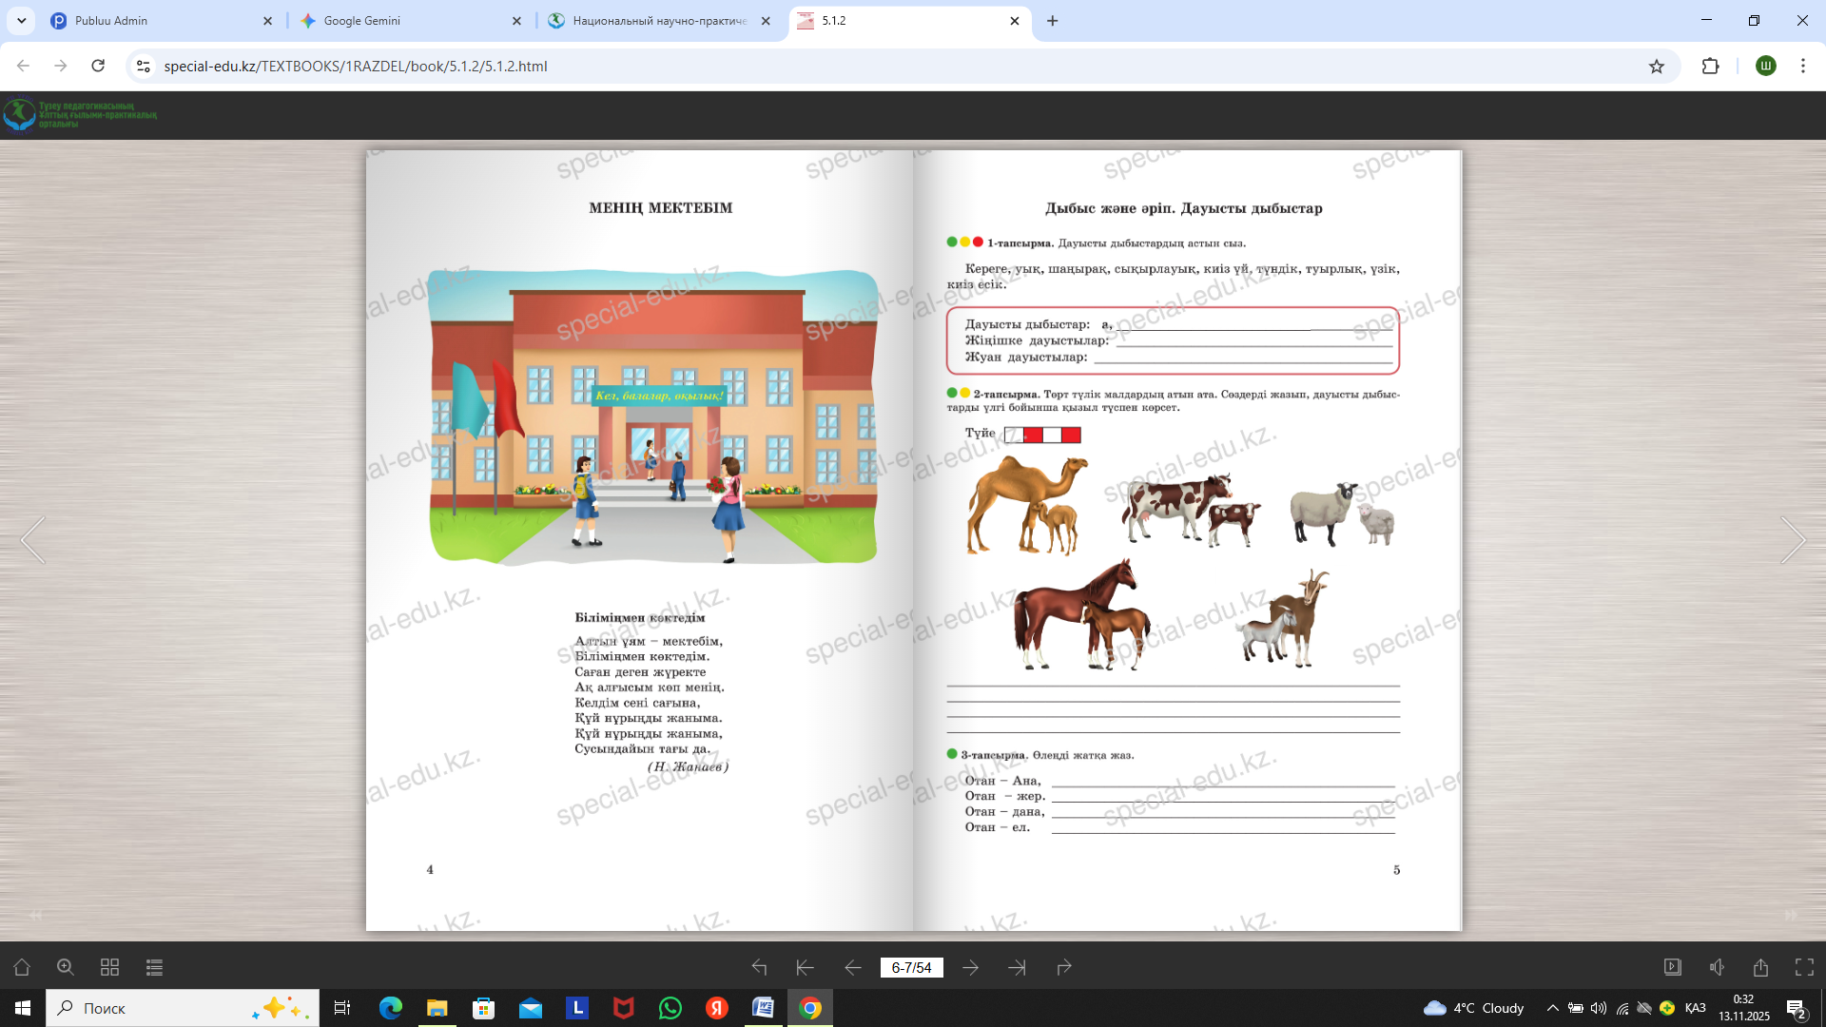Screen dimensions: 1826x1027
Task: Open the thumbnails grid view
Action: [109, 967]
